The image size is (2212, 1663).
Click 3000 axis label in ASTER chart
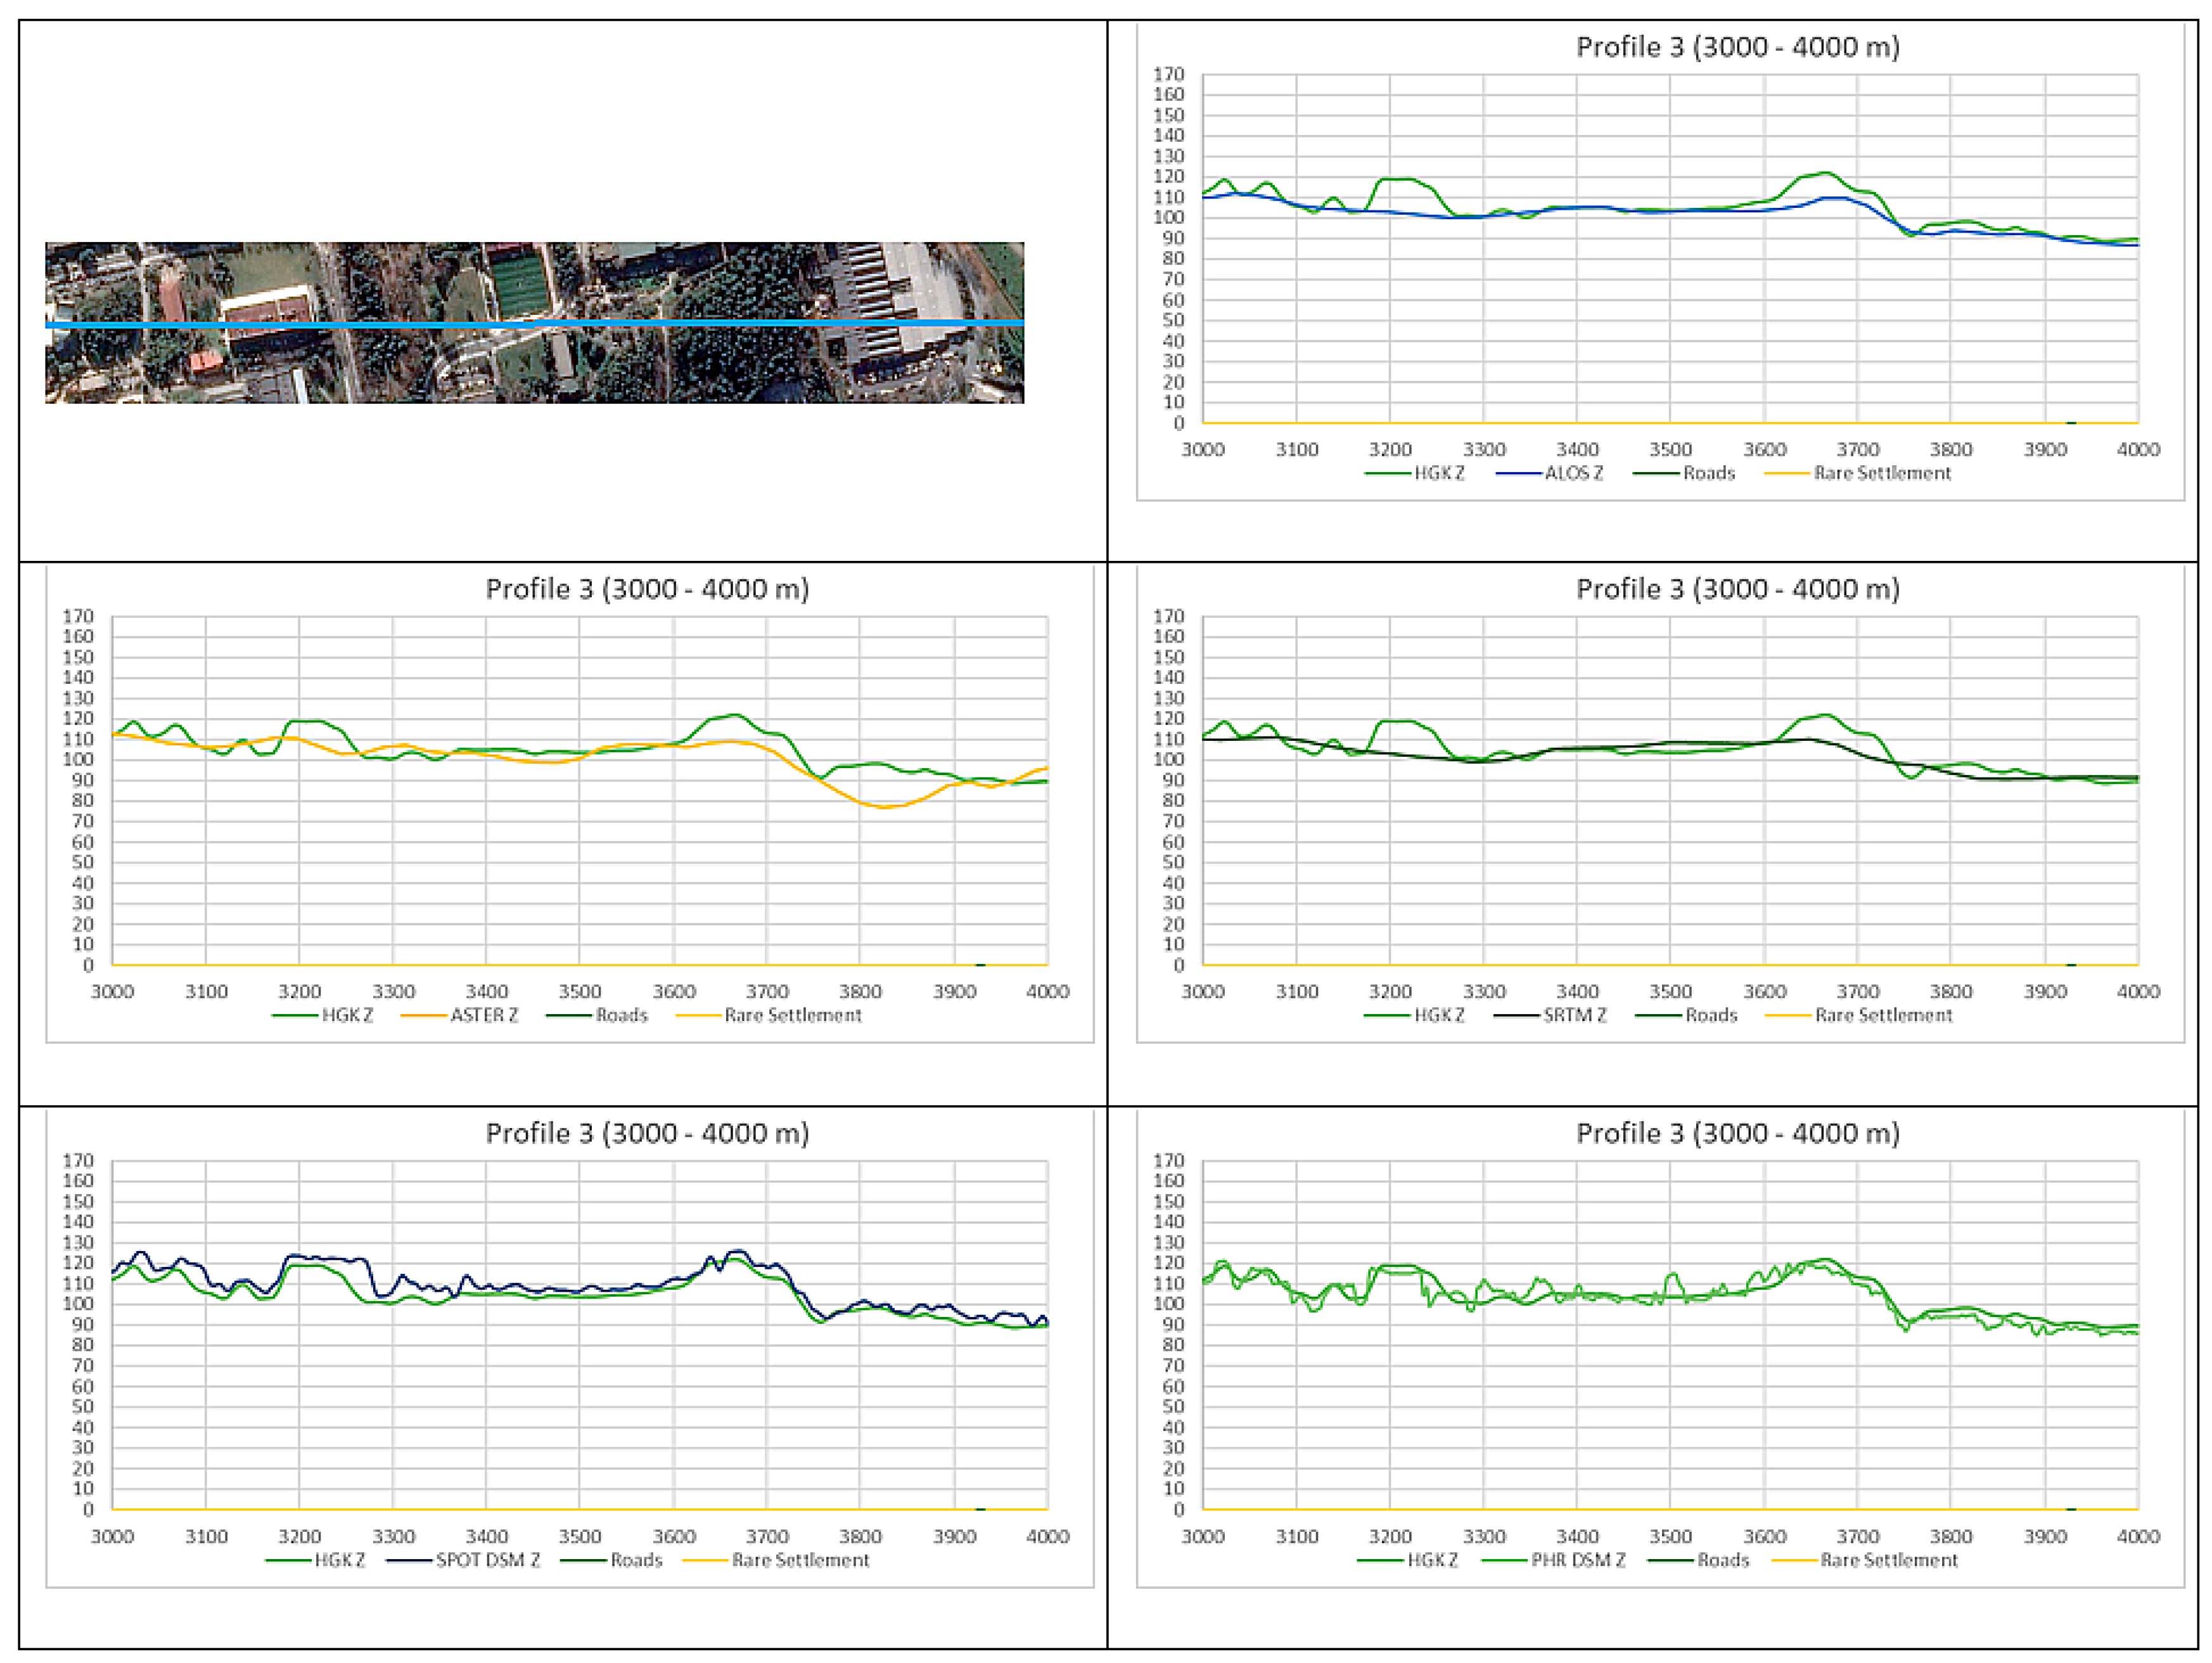112,991
